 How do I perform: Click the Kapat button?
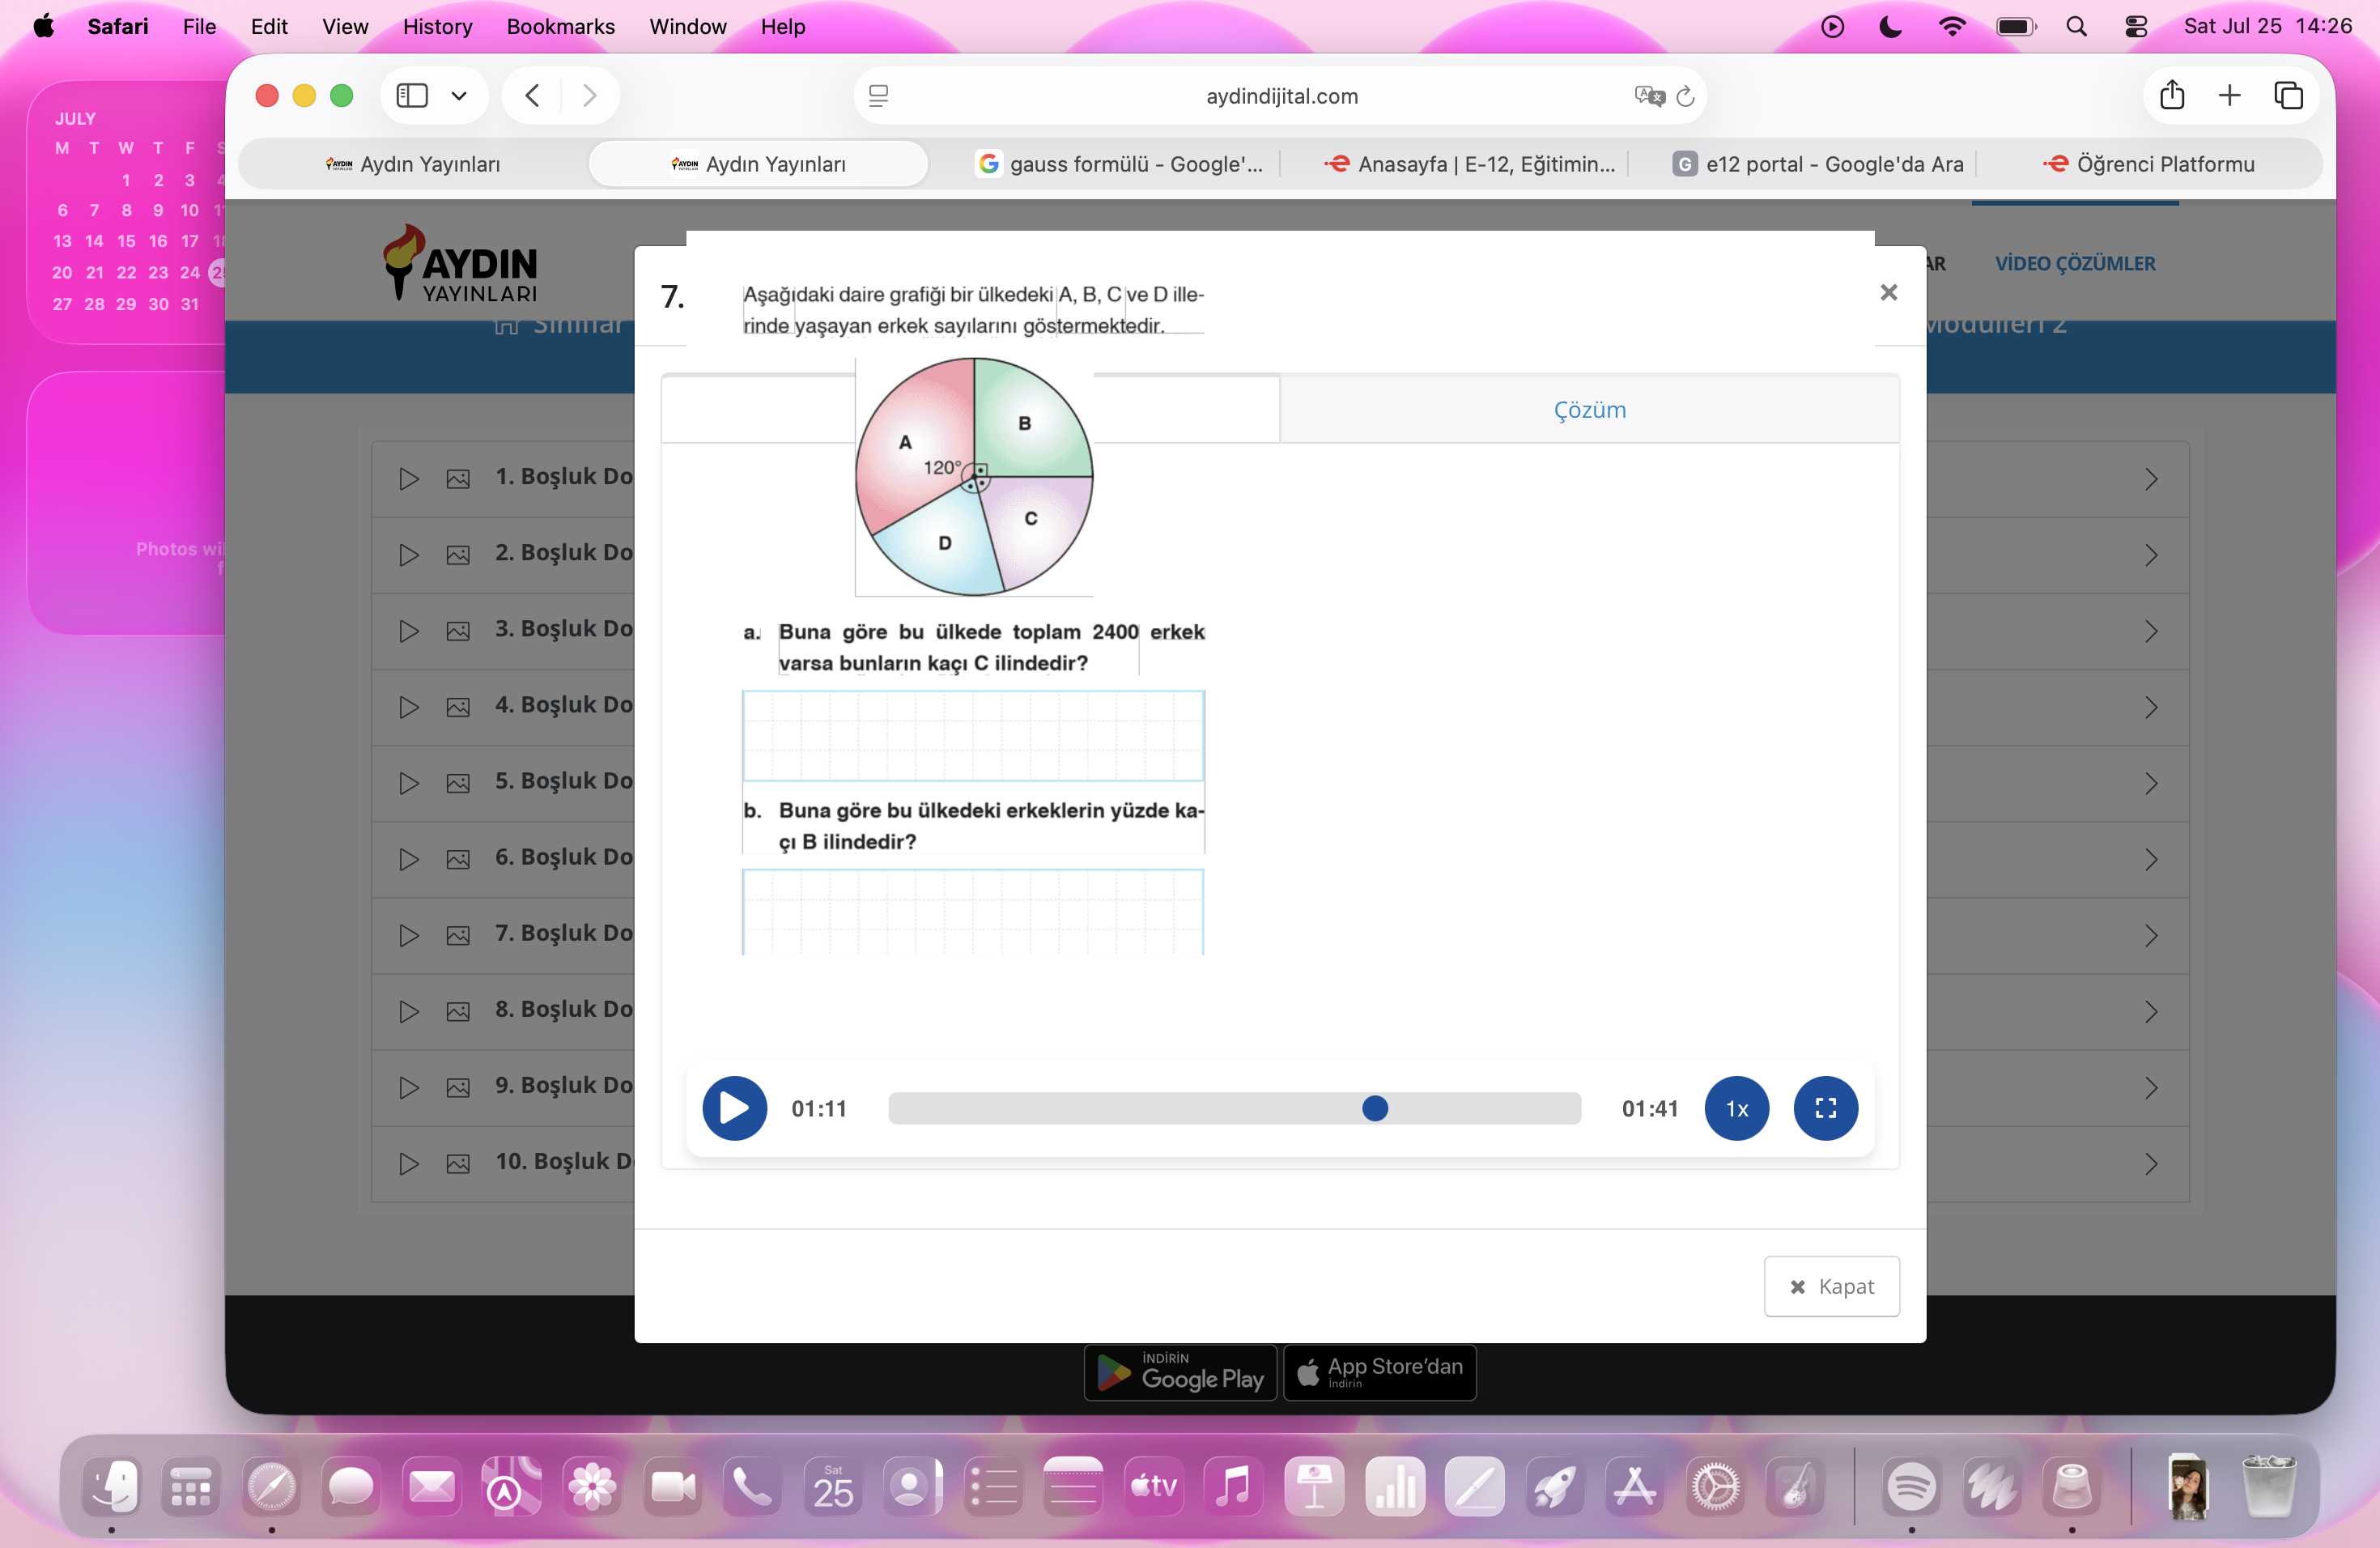tap(1831, 1286)
